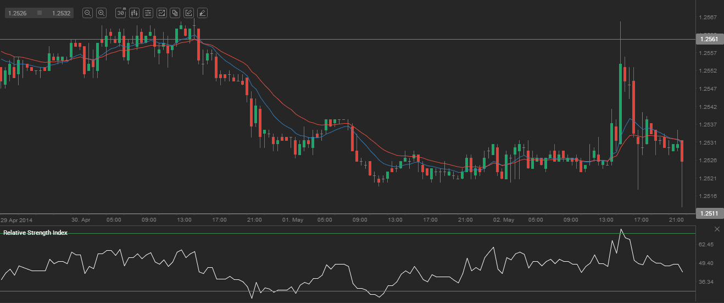Click the 02. May date marker
The image size is (724, 303).
point(503,219)
